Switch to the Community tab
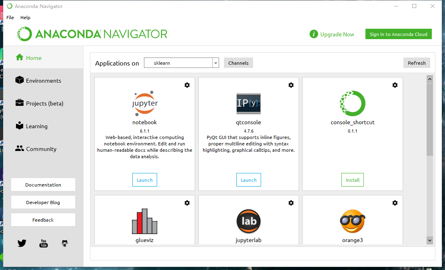The image size is (445, 270). coord(43,149)
